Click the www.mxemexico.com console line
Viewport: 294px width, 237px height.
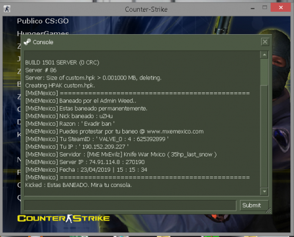pos(115,132)
